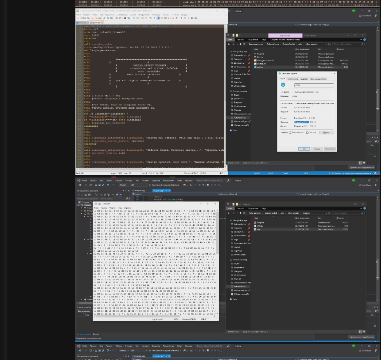381x360 pixels.
Task: Refresh the Insignia Explorer window address bar
Action: click(x=329, y=213)
